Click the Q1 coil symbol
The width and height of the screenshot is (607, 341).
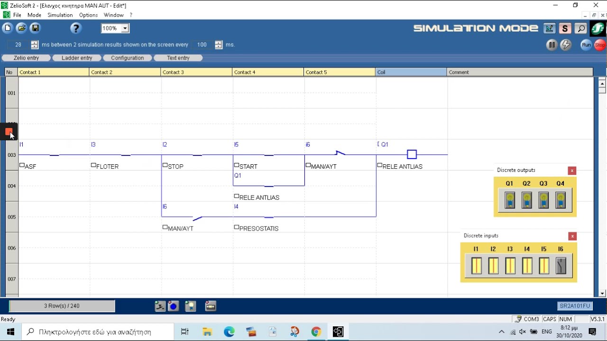412,154
